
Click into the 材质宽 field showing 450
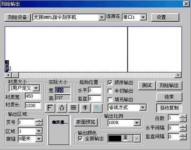click(33, 96)
